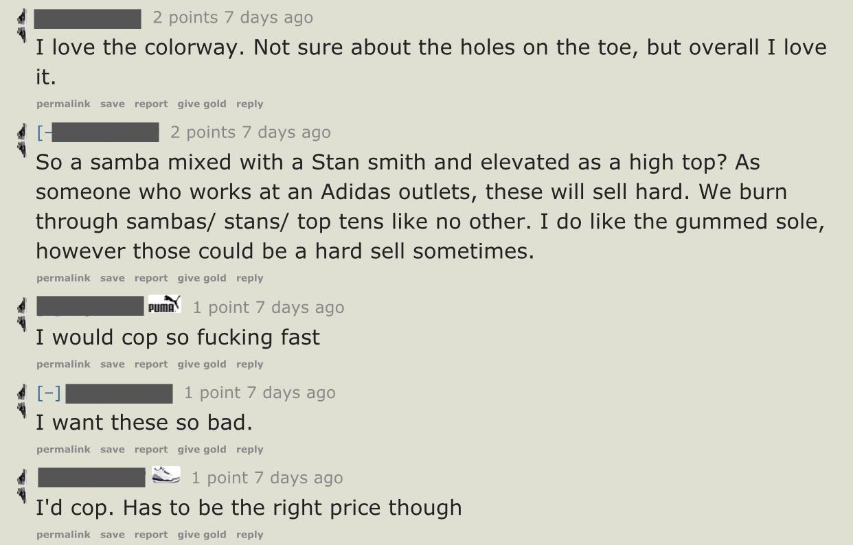Open permalink of the colorway comment
Screen dimensions: 853x545
point(63,104)
